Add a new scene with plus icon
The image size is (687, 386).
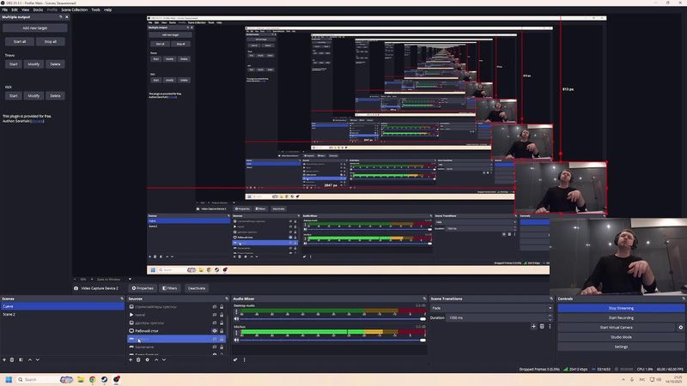[3, 359]
